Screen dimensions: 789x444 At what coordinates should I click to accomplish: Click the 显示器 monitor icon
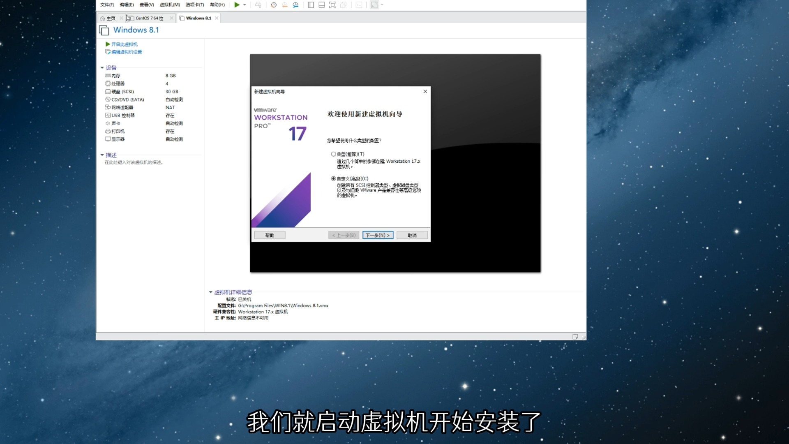pyautogui.click(x=108, y=139)
